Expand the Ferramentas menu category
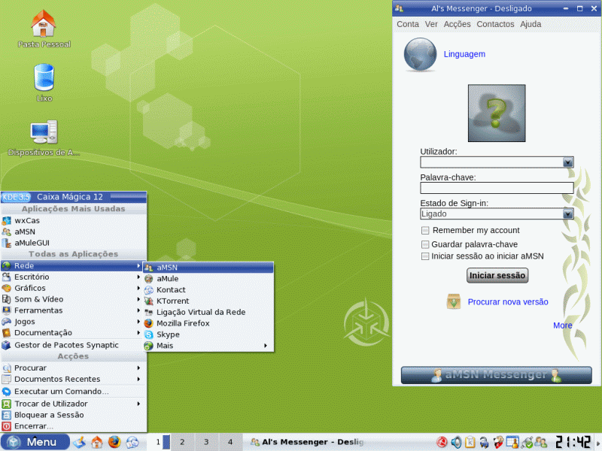This screenshot has height=451, width=602. point(74,310)
